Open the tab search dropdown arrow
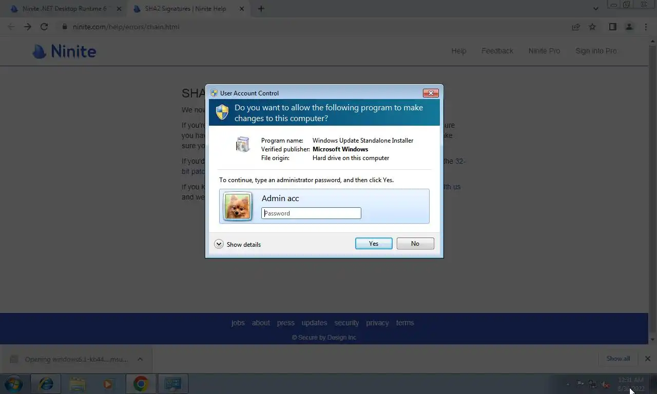The width and height of the screenshot is (657, 394). pyautogui.click(x=595, y=9)
